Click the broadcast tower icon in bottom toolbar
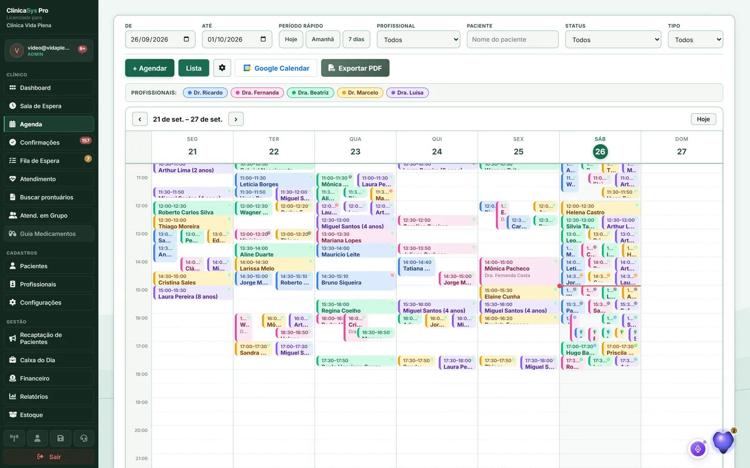750x468 pixels. (15, 439)
